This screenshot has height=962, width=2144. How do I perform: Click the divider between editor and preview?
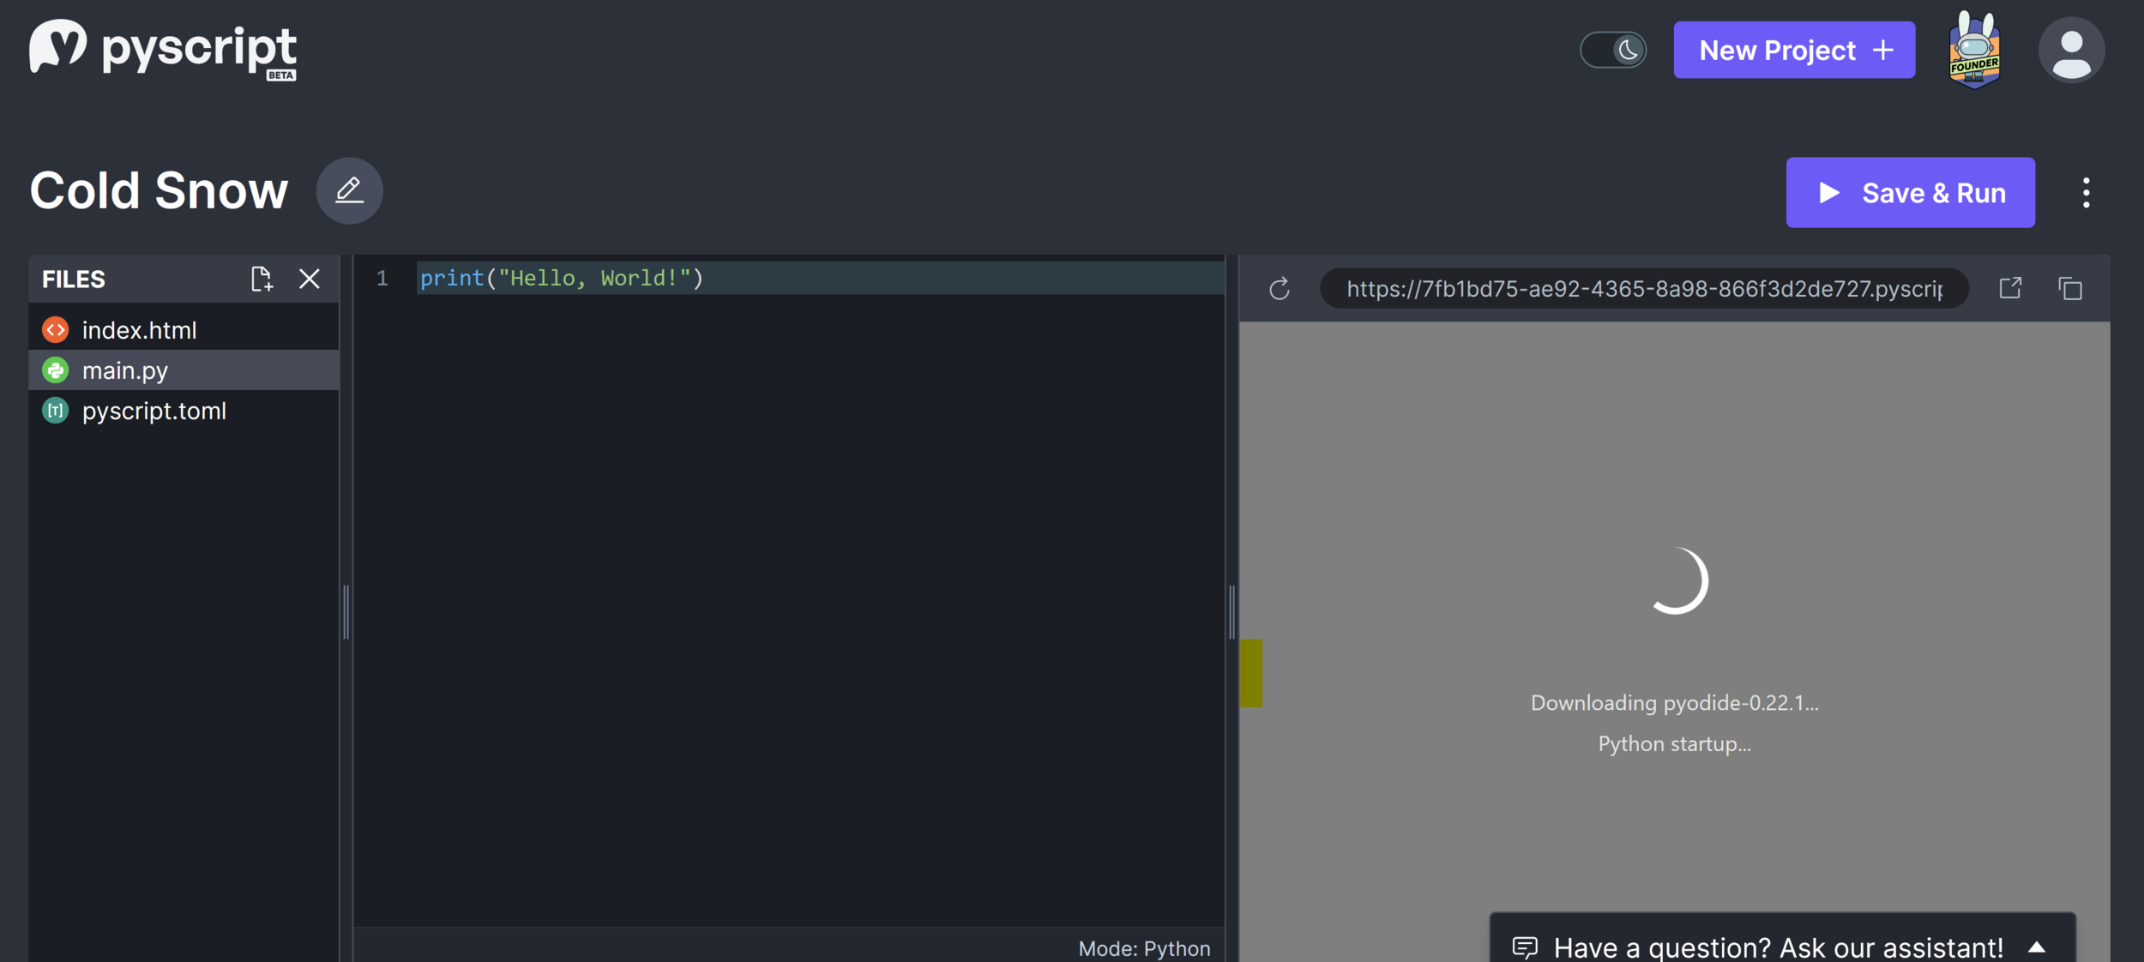click(x=1232, y=611)
